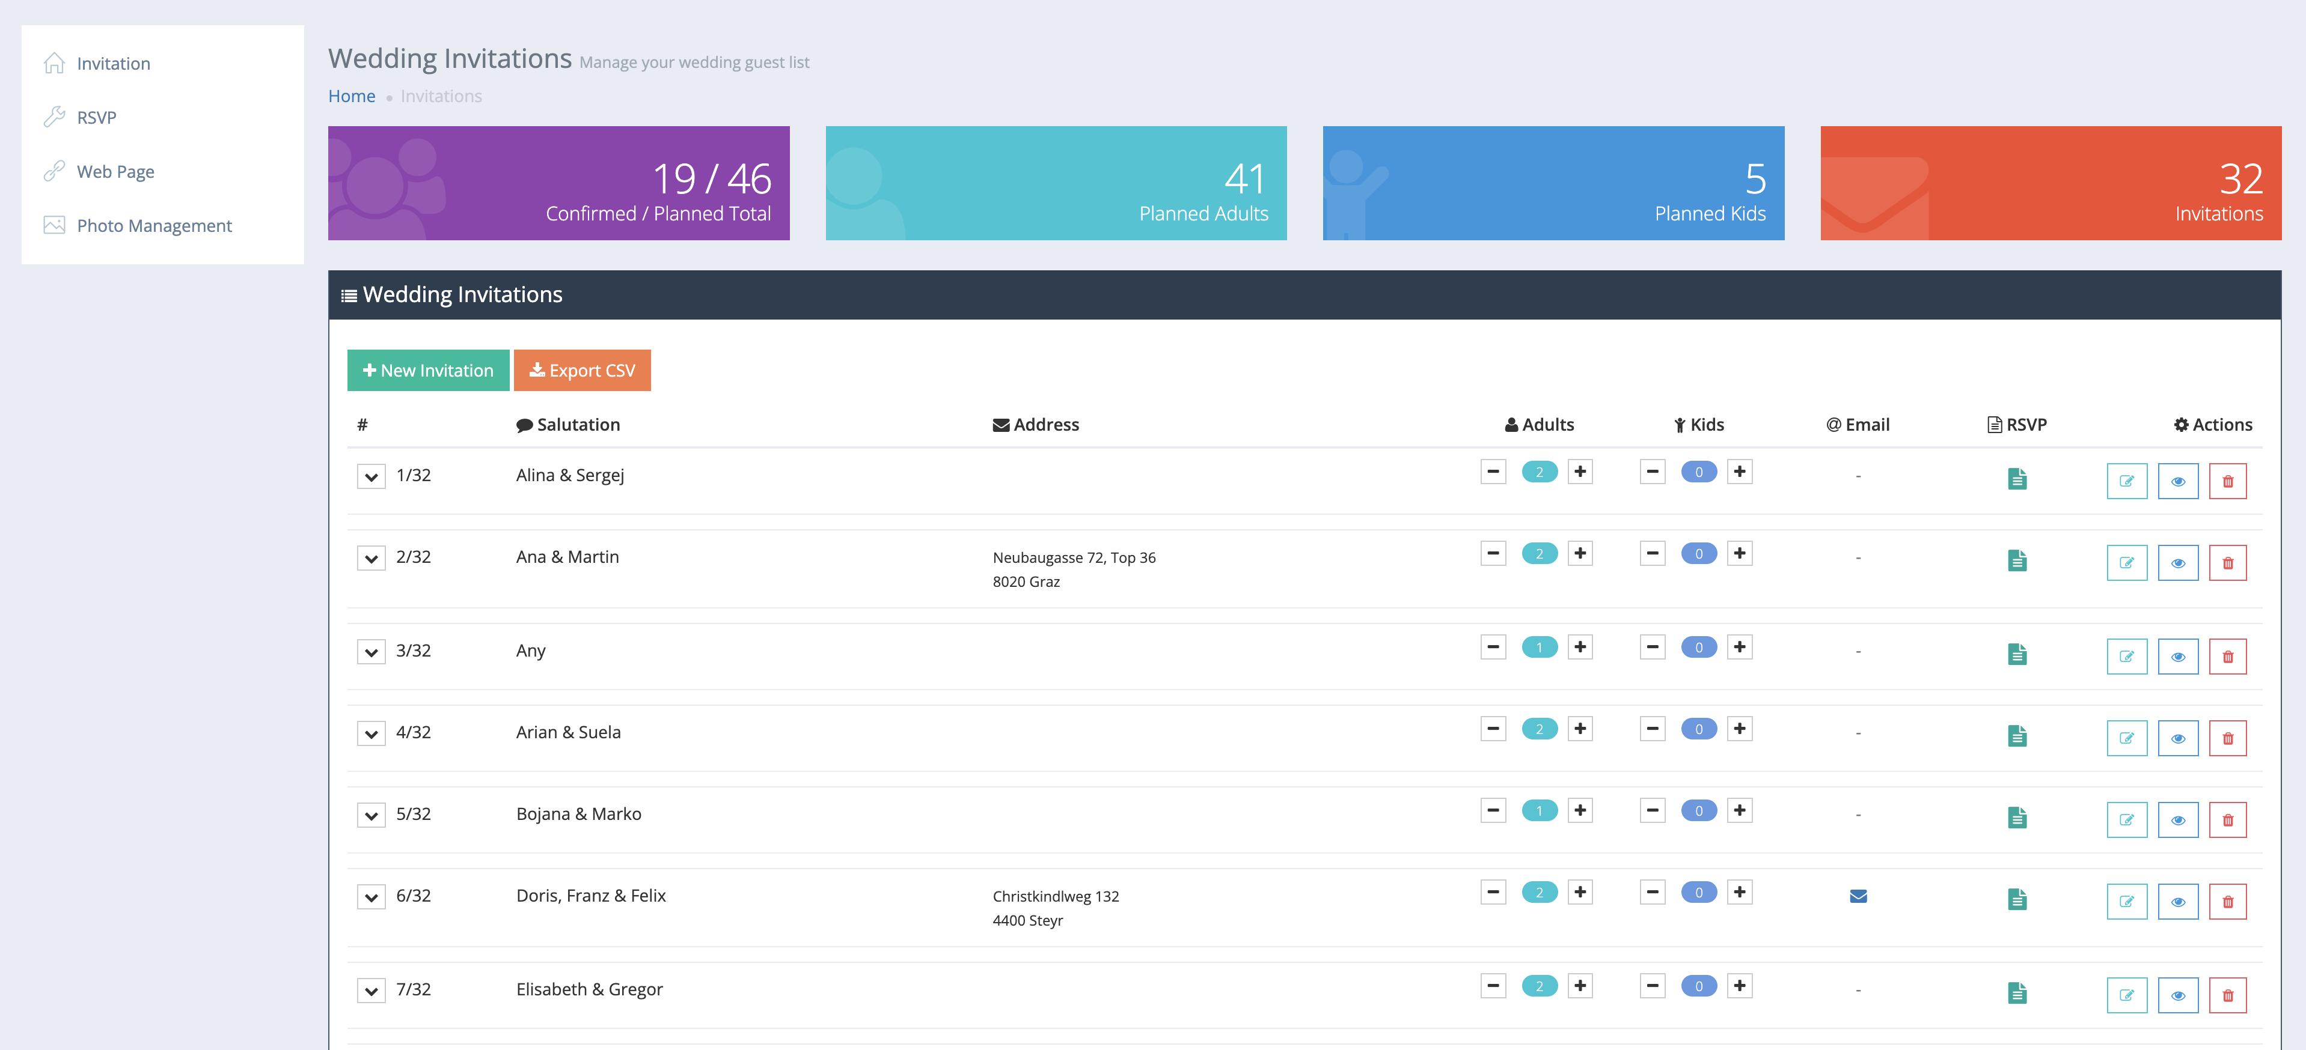
Task: Click the Export CSV button
Action: [x=582, y=370]
